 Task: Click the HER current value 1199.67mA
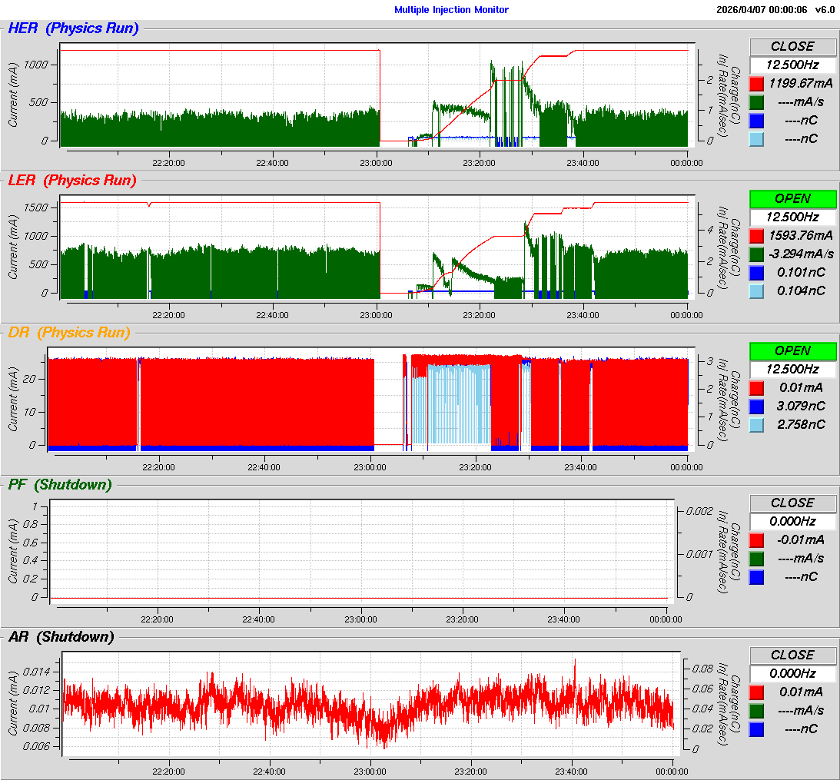point(801,84)
